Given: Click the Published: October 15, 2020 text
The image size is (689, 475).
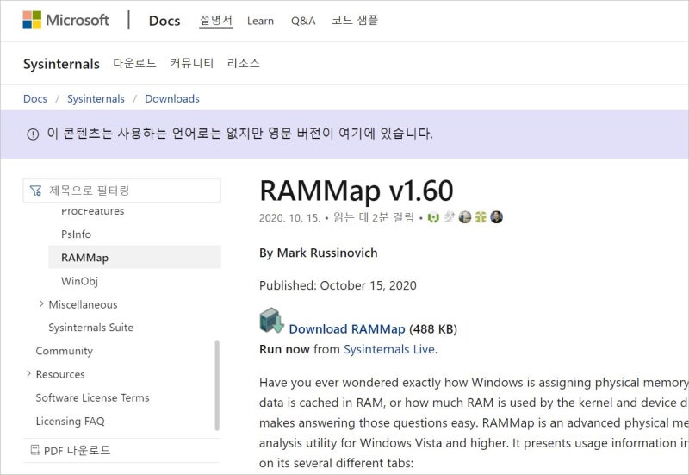Looking at the screenshot, I should tap(338, 285).
